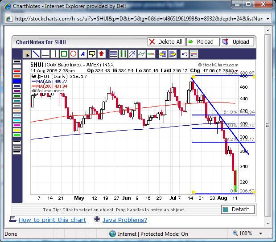Select the green-red horizontal line tool
Screen dimensions: 276x242
click(151, 54)
